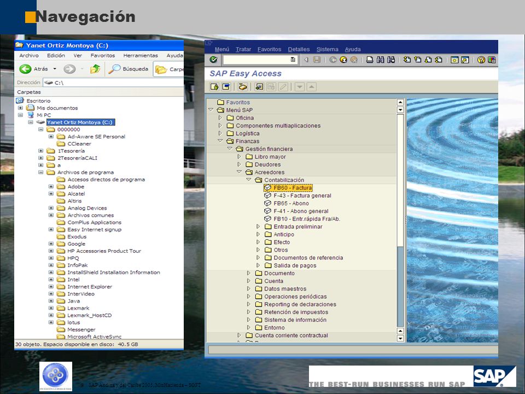The width and height of the screenshot is (525, 394).
Task: Go to Previous Page in SAP toolbar
Action: [x=417, y=60]
